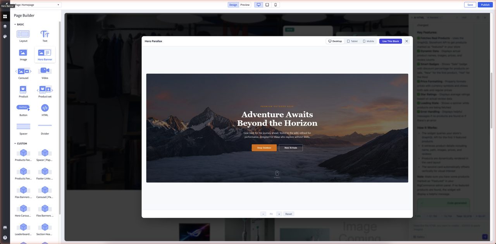Select the Spacer block icon
The width and height of the screenshot is (496, 244).
22,126
